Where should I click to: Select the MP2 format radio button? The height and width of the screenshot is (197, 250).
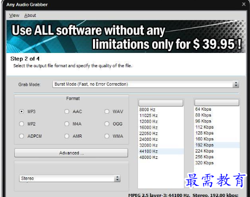tap(22, 124)
